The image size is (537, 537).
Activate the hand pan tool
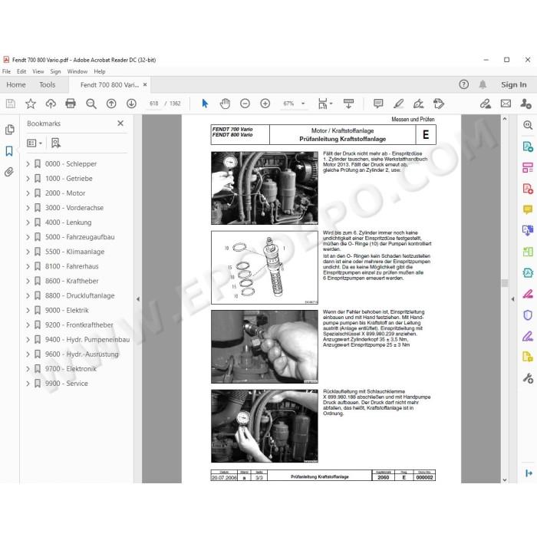click(225, 104)
